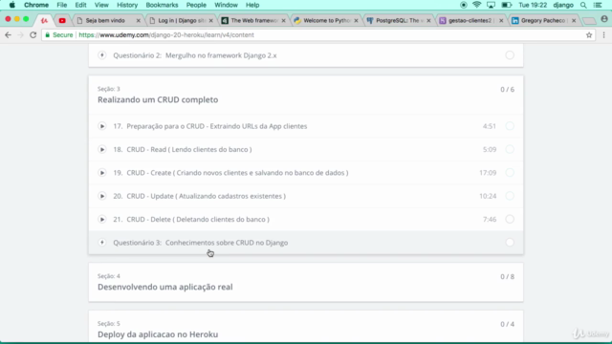The image size is (612, 344).
Task: Click the Questionário 2 quiz lightning icon
Action: point(102,55)
